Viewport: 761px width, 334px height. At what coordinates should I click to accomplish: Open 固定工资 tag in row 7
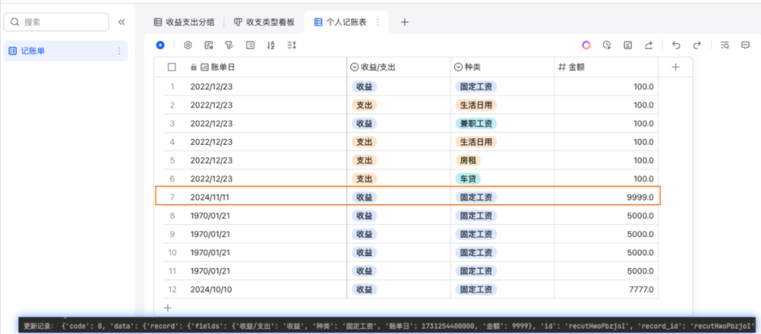(x=476, y=197)
